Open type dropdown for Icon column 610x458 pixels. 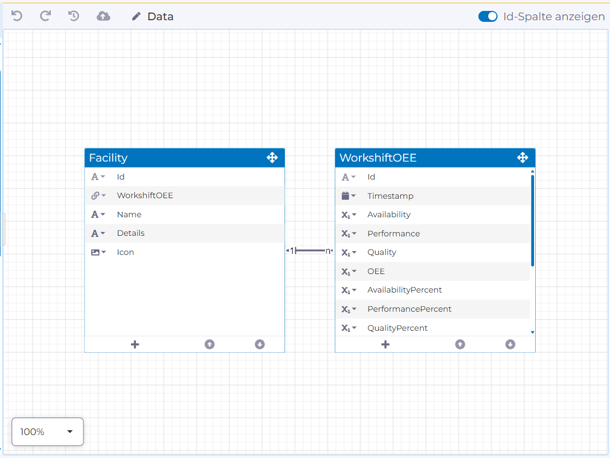point(98,252)
